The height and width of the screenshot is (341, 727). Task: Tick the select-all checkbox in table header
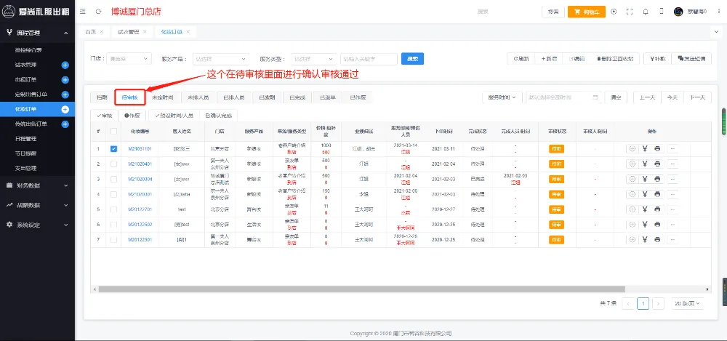(113, 131)
